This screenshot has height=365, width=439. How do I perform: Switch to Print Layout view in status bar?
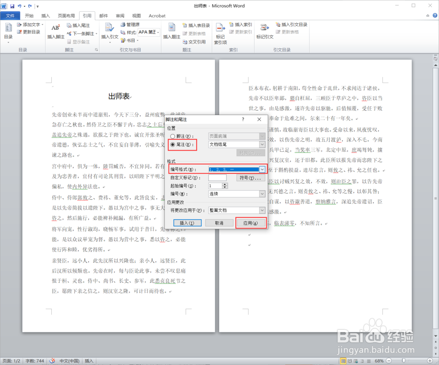(x=343, y=361)
